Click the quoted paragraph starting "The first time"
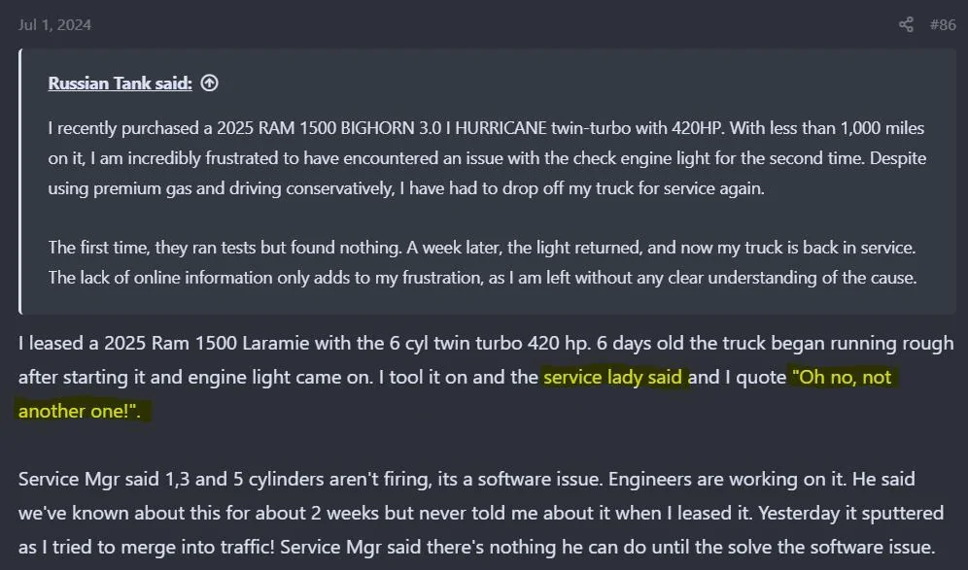This screenshot has height=570, width=968. (x=482, y=262)
